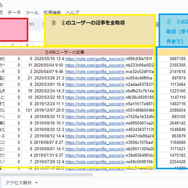Open the ヘルプ menu

pos(72,13)
